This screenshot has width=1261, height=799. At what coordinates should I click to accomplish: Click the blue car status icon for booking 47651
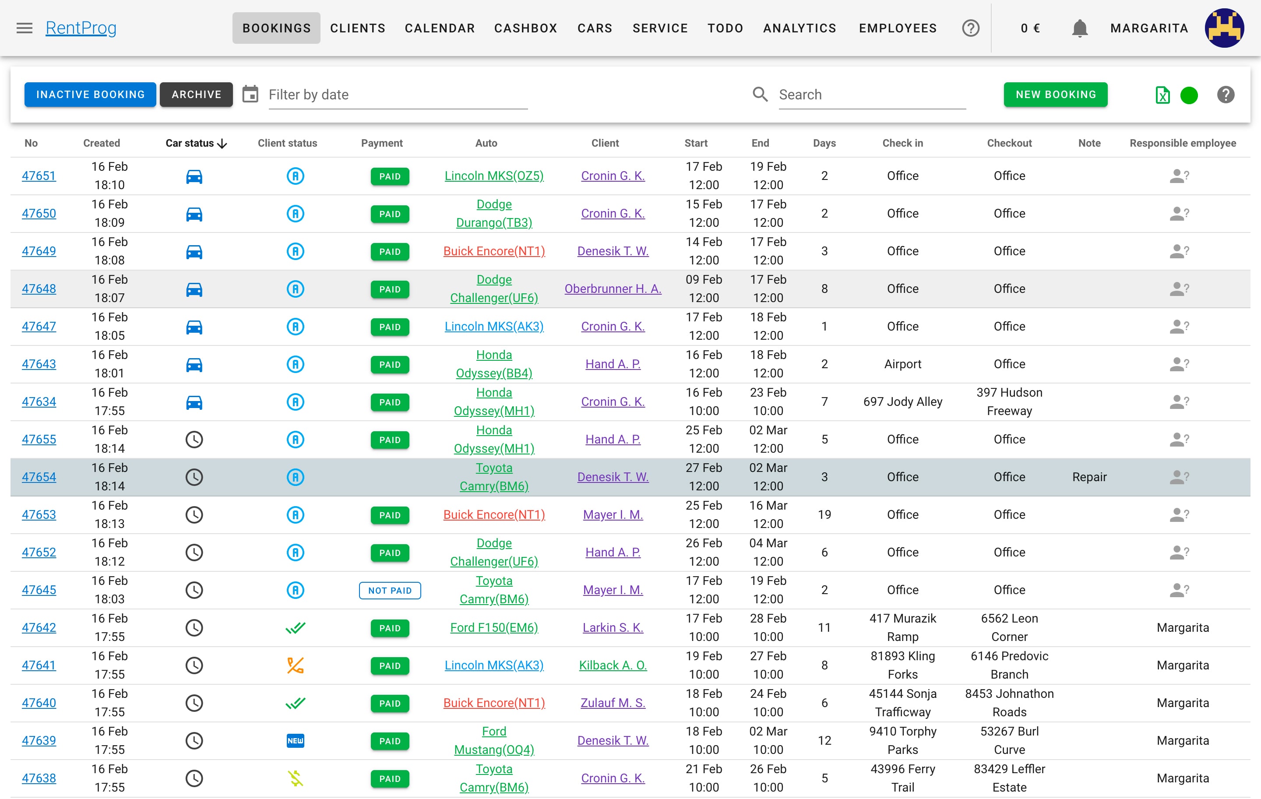pos(194,176)
